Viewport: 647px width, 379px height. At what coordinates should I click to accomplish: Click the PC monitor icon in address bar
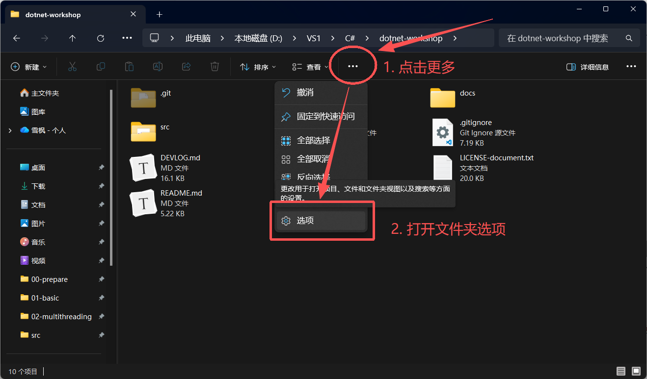(x=155, y=38)
